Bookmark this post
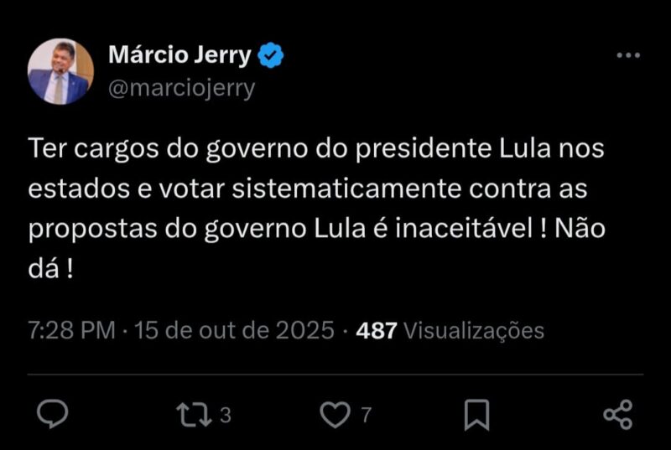671x450 pixels. [476, 415]
